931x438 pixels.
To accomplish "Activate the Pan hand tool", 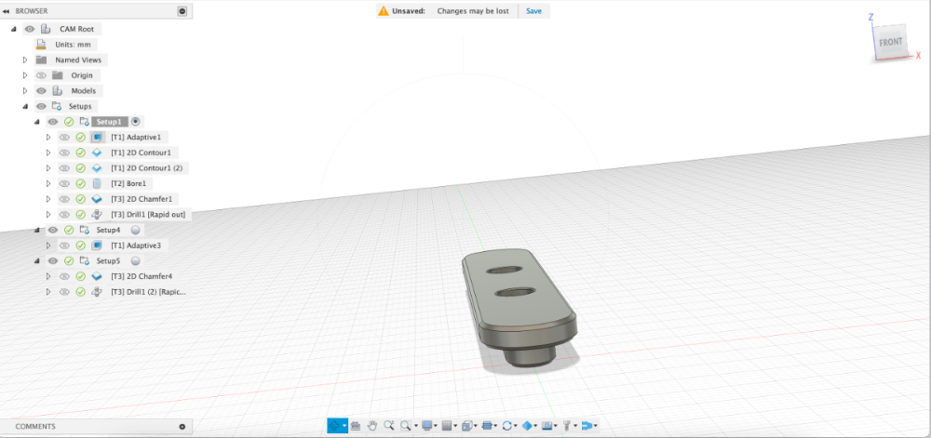I will [x=372, y=426].
